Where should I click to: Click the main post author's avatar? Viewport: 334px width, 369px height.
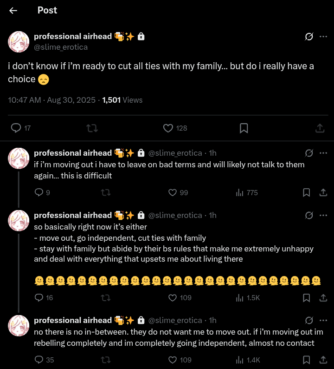pos(19,41)
